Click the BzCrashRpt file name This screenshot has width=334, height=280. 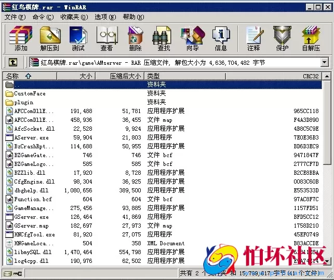click(x=34, y=146)
